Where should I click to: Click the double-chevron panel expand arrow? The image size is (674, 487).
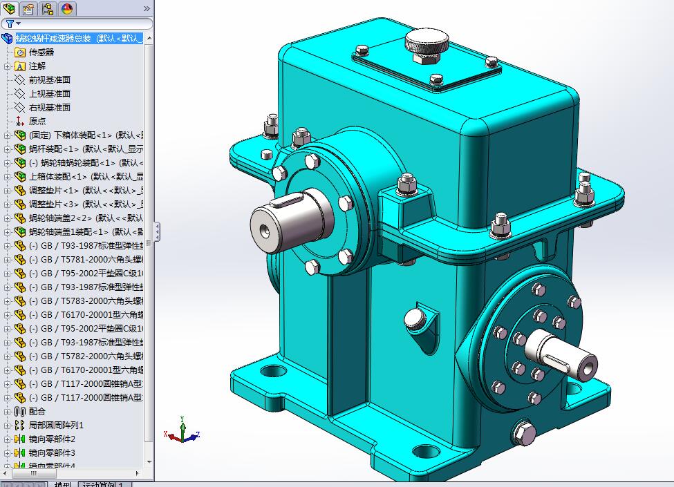147,8
